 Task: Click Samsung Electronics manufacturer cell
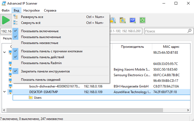coord(132,75)
